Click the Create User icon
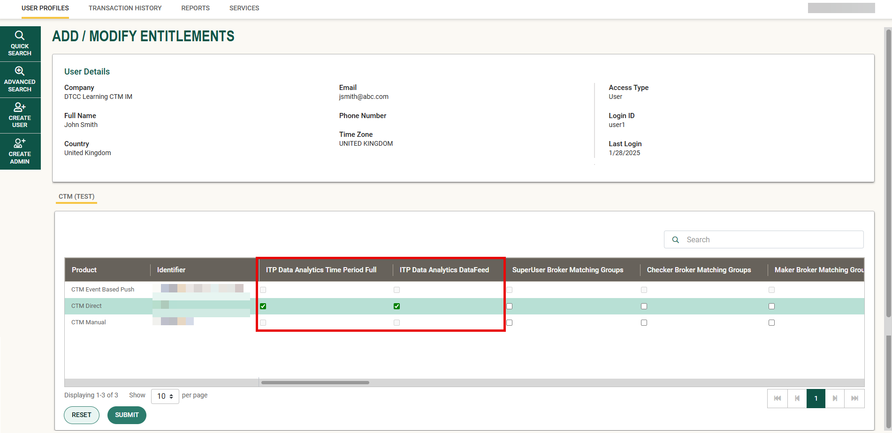Screen dimensions: 892x433 pos(20,107)
